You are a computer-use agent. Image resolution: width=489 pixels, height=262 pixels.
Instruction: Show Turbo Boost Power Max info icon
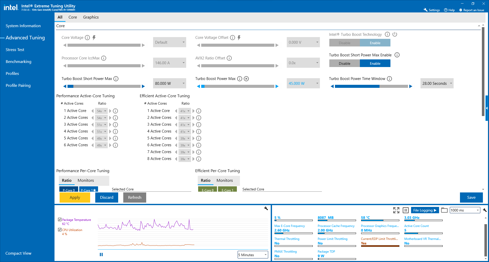[240, 79]
